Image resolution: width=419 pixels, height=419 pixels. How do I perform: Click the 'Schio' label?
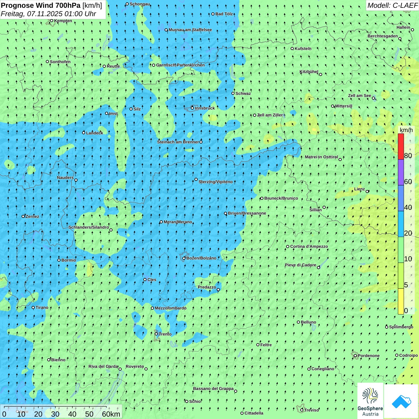(x=195, y=401)
